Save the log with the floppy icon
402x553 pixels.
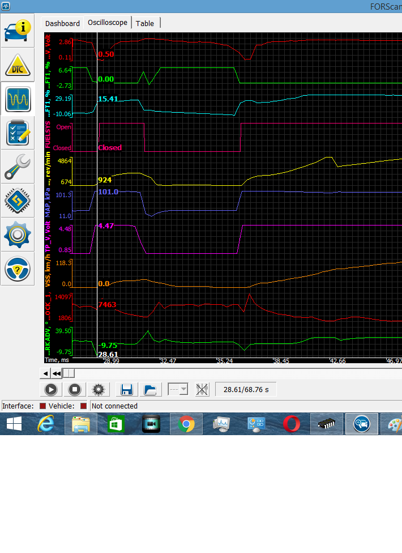point(127,389)
